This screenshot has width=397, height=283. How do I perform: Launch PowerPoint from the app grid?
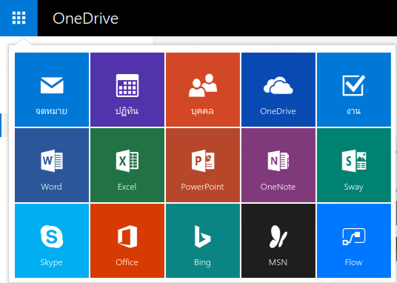(203, 165)
